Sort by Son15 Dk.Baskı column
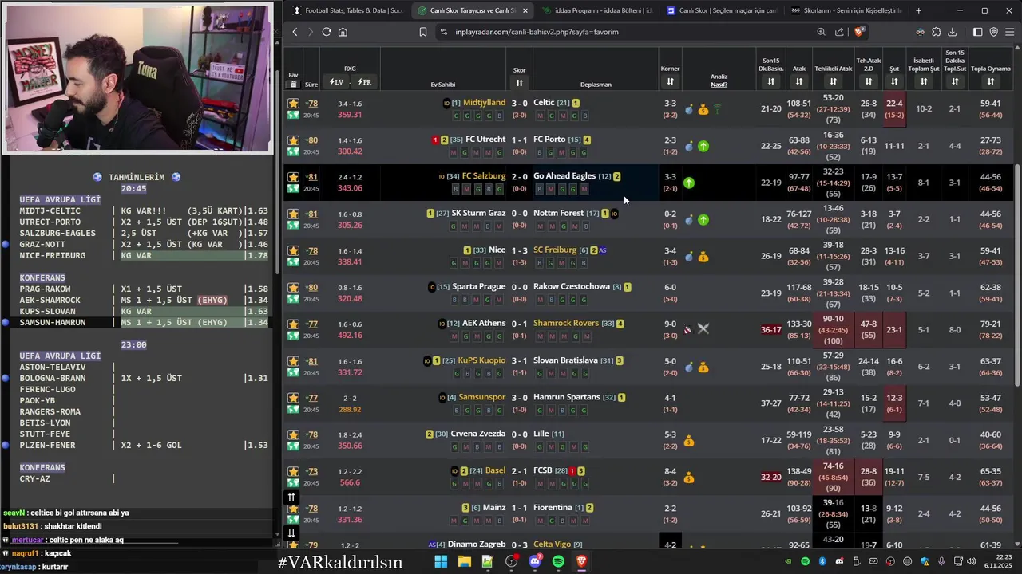The height and width of the screenshot is (574, 1022). point(770,81)
